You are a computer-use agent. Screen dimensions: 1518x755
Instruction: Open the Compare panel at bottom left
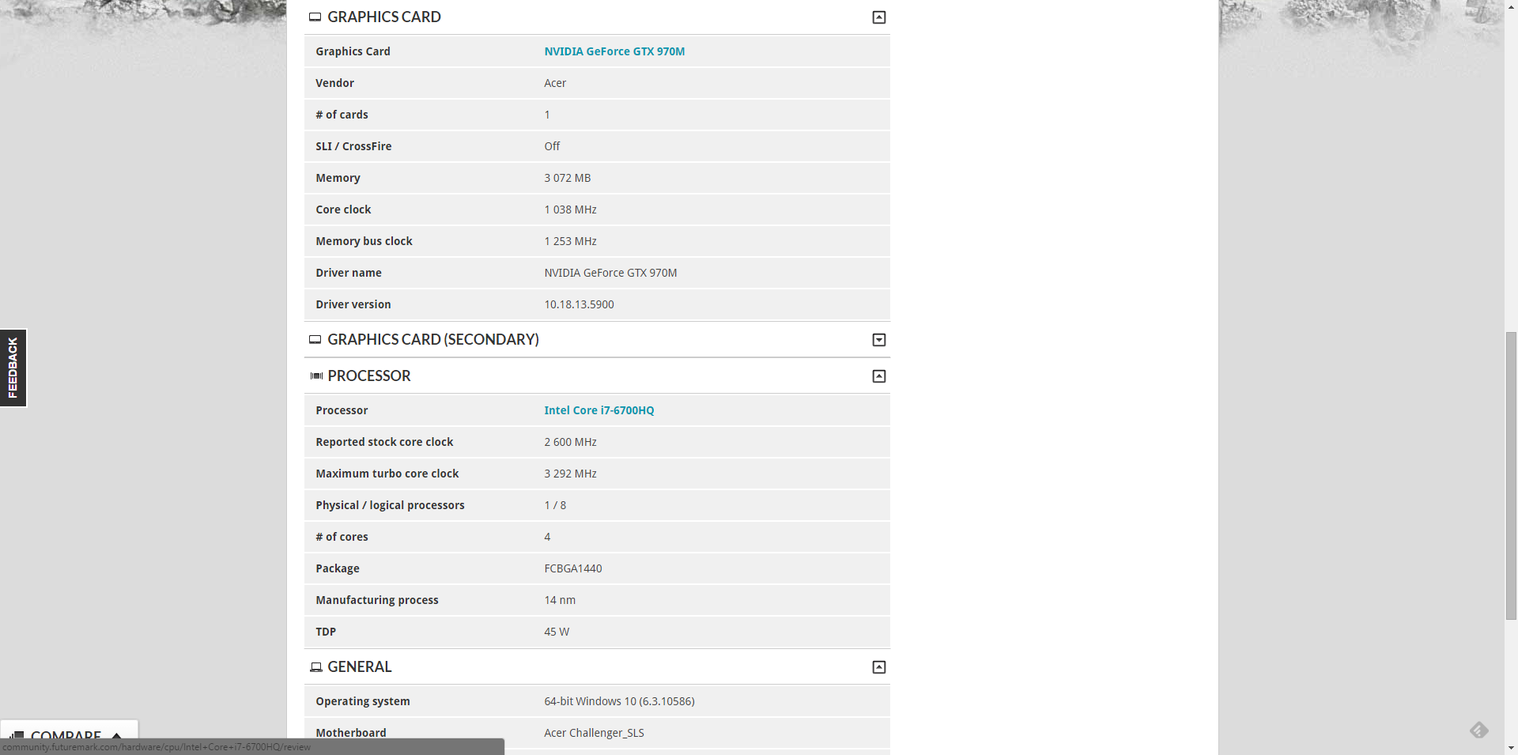pos(69,734)
